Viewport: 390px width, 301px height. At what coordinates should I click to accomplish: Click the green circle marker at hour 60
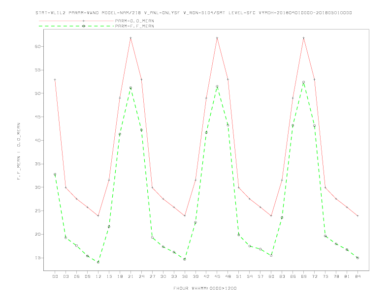click(271, 255)
